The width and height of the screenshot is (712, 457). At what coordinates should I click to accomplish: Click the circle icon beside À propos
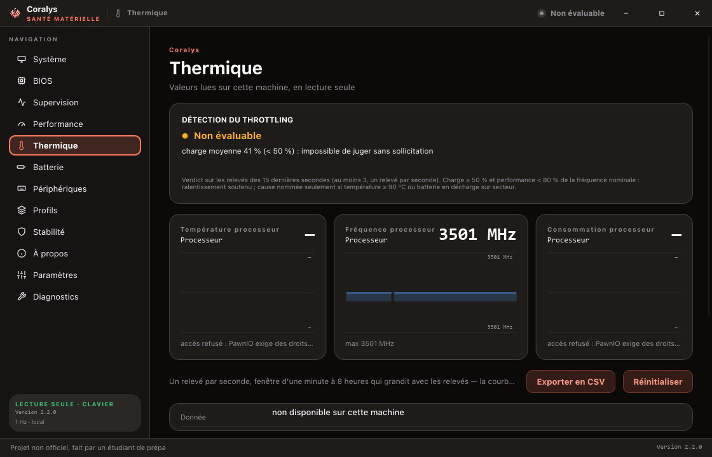coord(22,253)
